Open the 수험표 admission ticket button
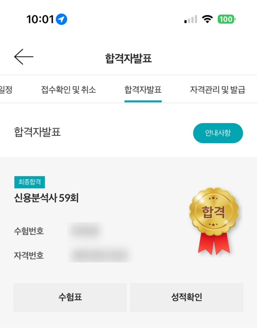Image resolution: width=257 pixels, height=335 pixels. click(x=70, y=297)
